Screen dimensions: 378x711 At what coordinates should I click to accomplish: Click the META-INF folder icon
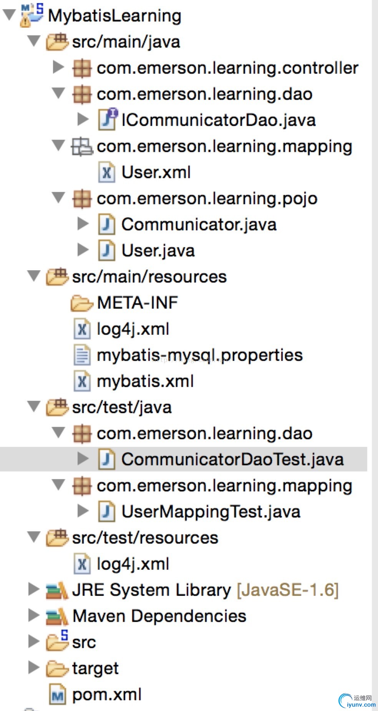[x=81, y=303]
